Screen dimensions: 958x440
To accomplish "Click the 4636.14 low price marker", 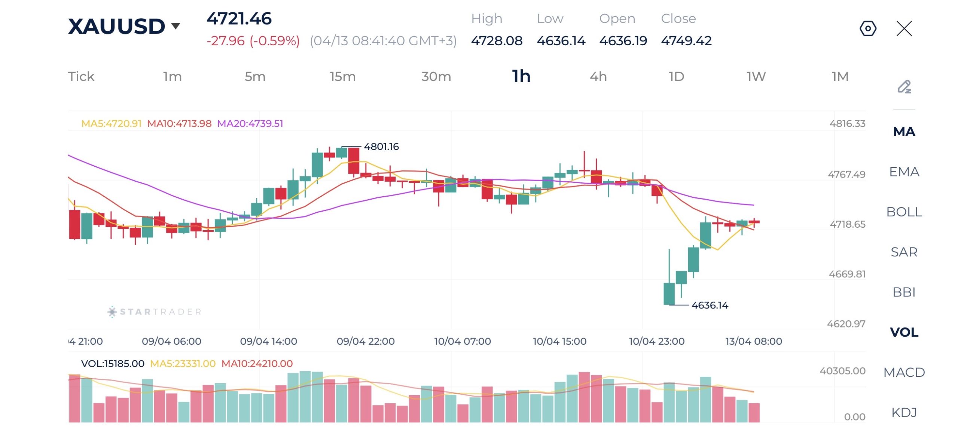I will [710, 305].
